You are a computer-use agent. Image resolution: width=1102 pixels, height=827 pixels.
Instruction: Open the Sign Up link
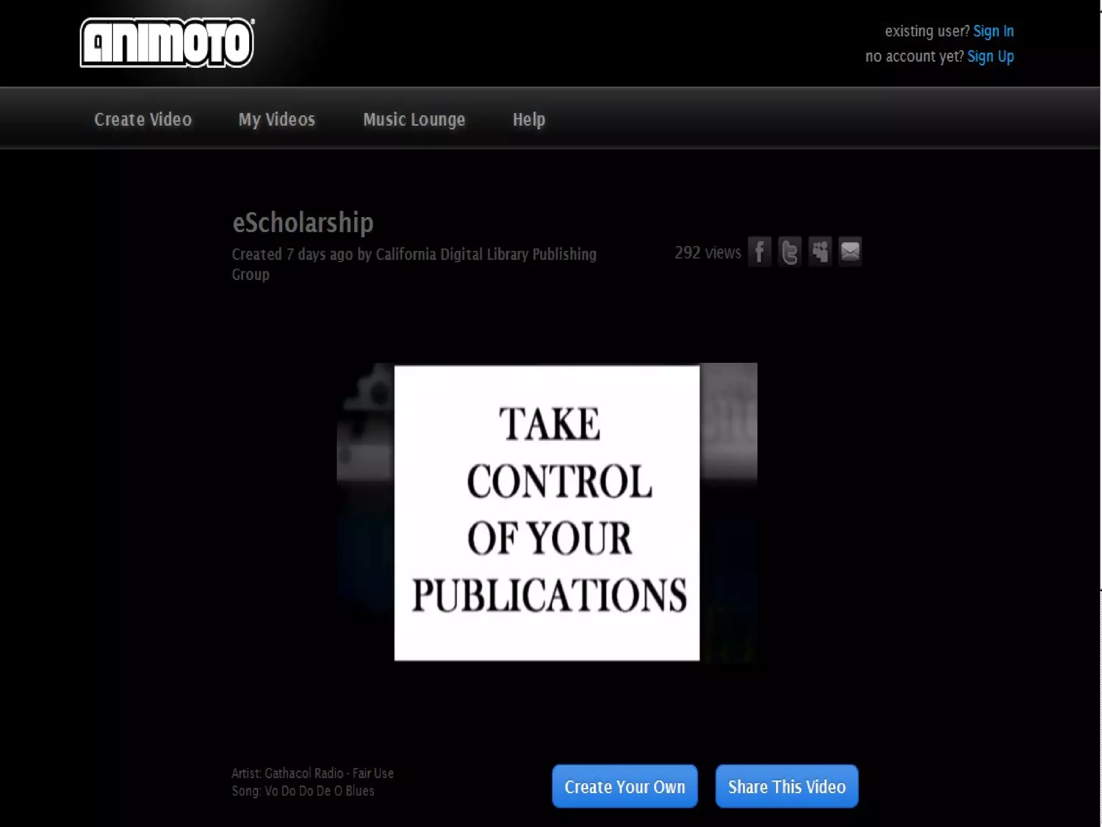990,57
